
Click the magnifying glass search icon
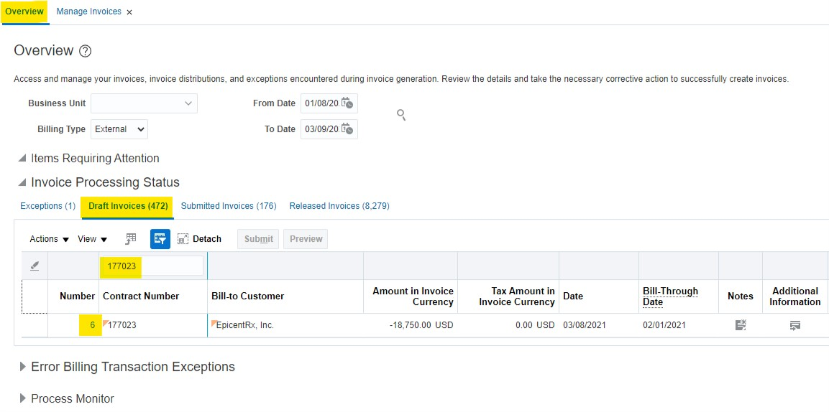tap(401, 115)
